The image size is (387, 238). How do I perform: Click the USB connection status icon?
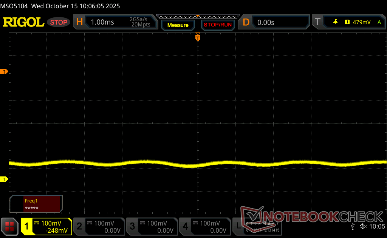pyautogui.click(x=353, y=226)
